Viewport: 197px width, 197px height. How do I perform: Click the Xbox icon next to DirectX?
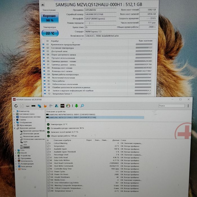click(19, 153)
